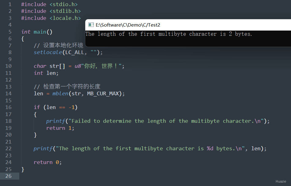
Task: Click the mblen function call
Action: click(x=60, y=93)
